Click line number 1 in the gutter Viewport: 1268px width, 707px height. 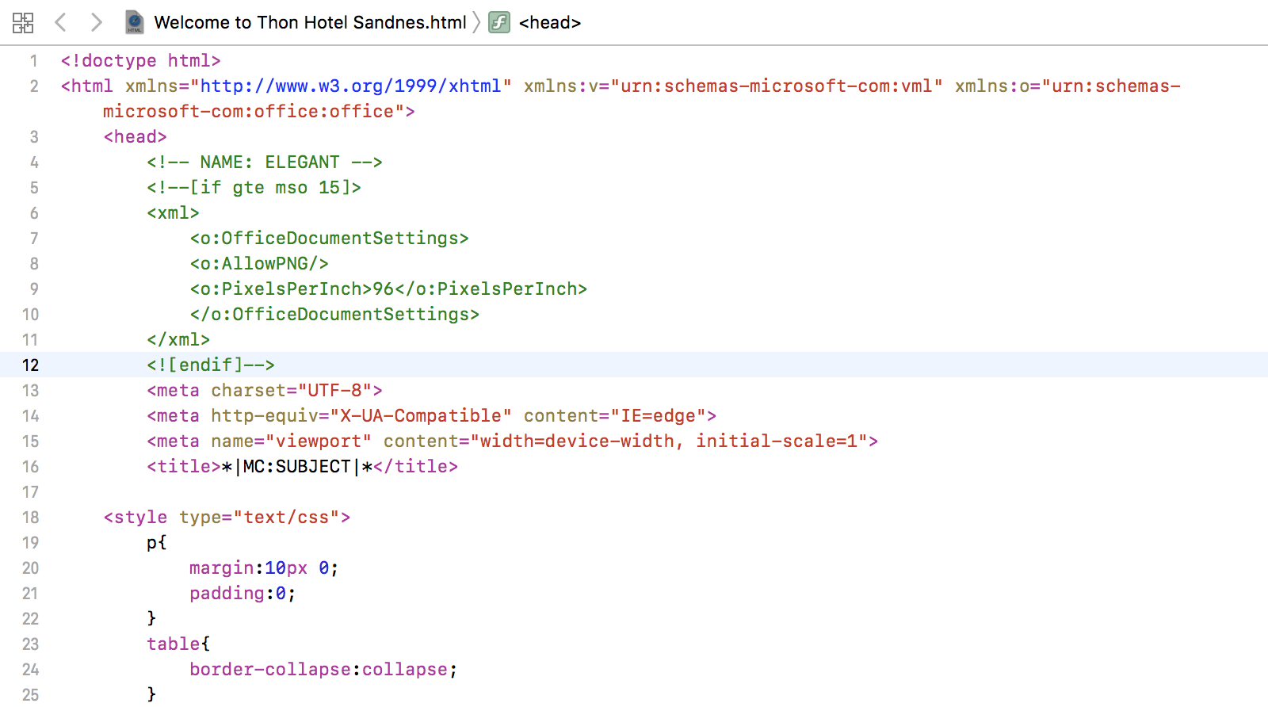click(33, 61)
